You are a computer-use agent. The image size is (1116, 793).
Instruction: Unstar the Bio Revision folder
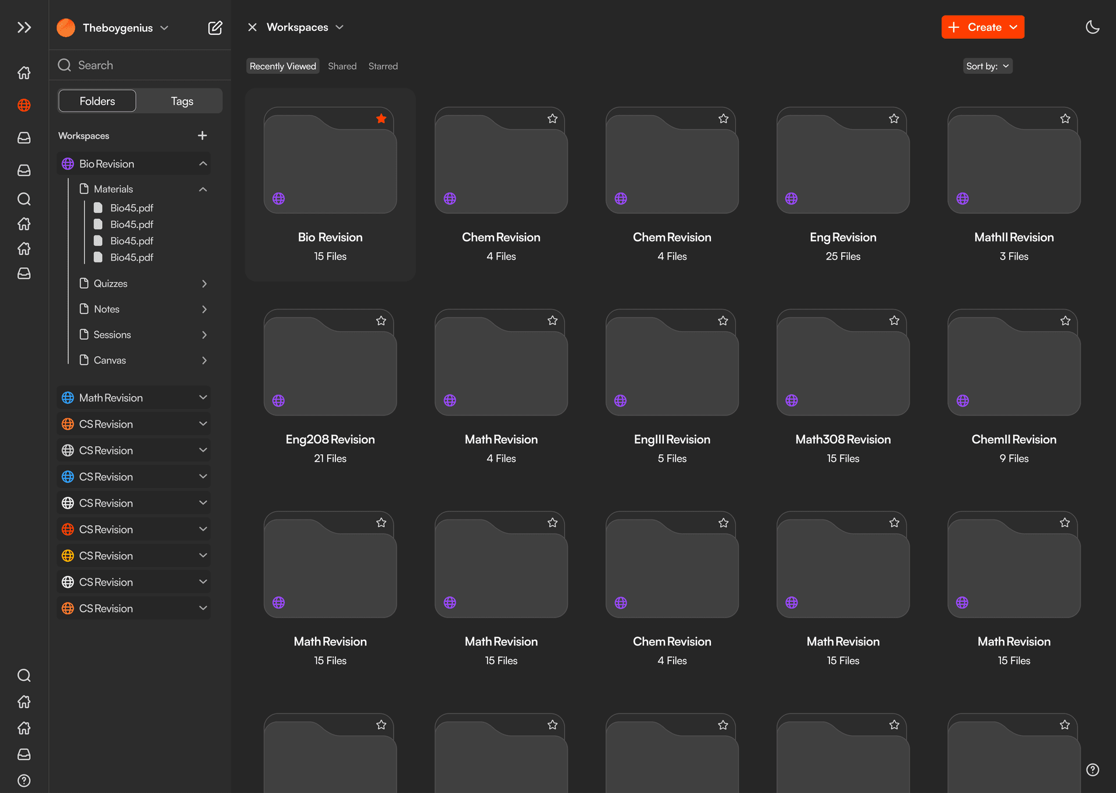pos(381,119)
